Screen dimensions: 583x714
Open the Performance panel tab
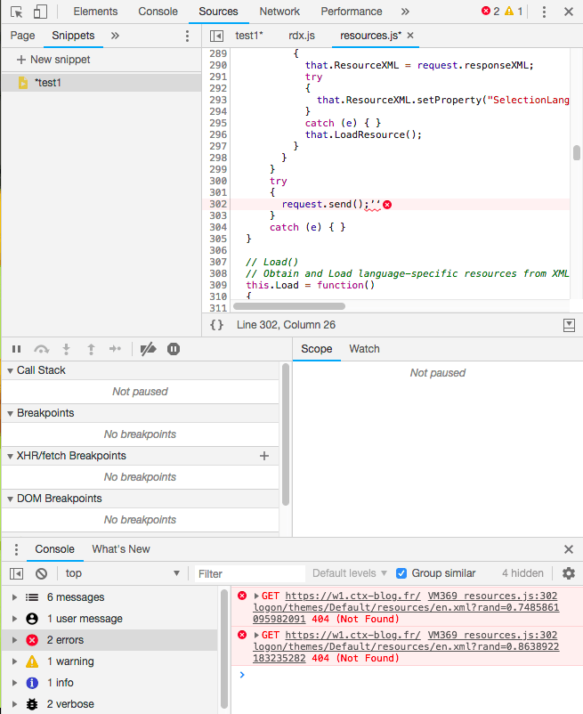(352, 12)
